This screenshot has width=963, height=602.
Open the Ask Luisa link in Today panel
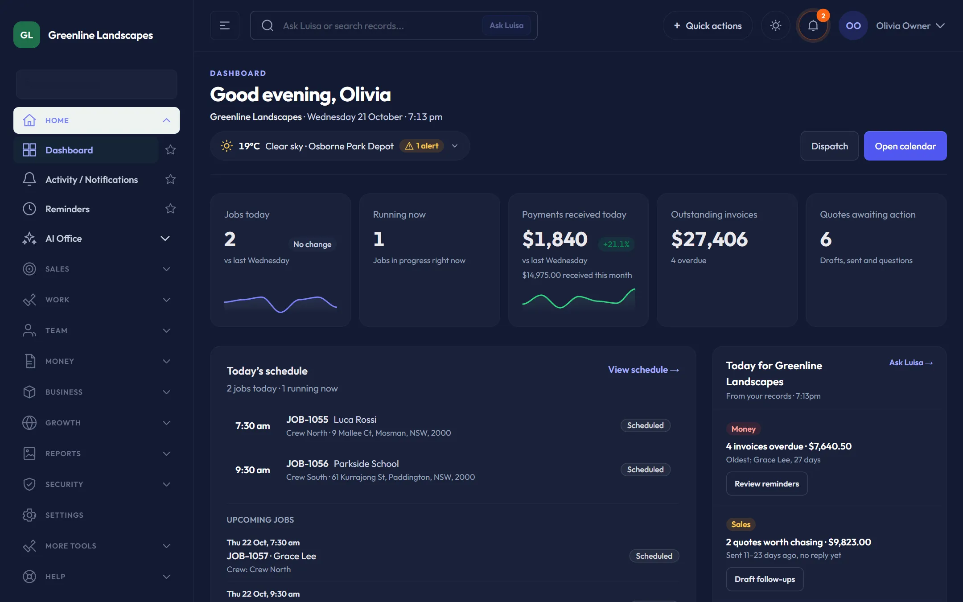click(911, 363)
